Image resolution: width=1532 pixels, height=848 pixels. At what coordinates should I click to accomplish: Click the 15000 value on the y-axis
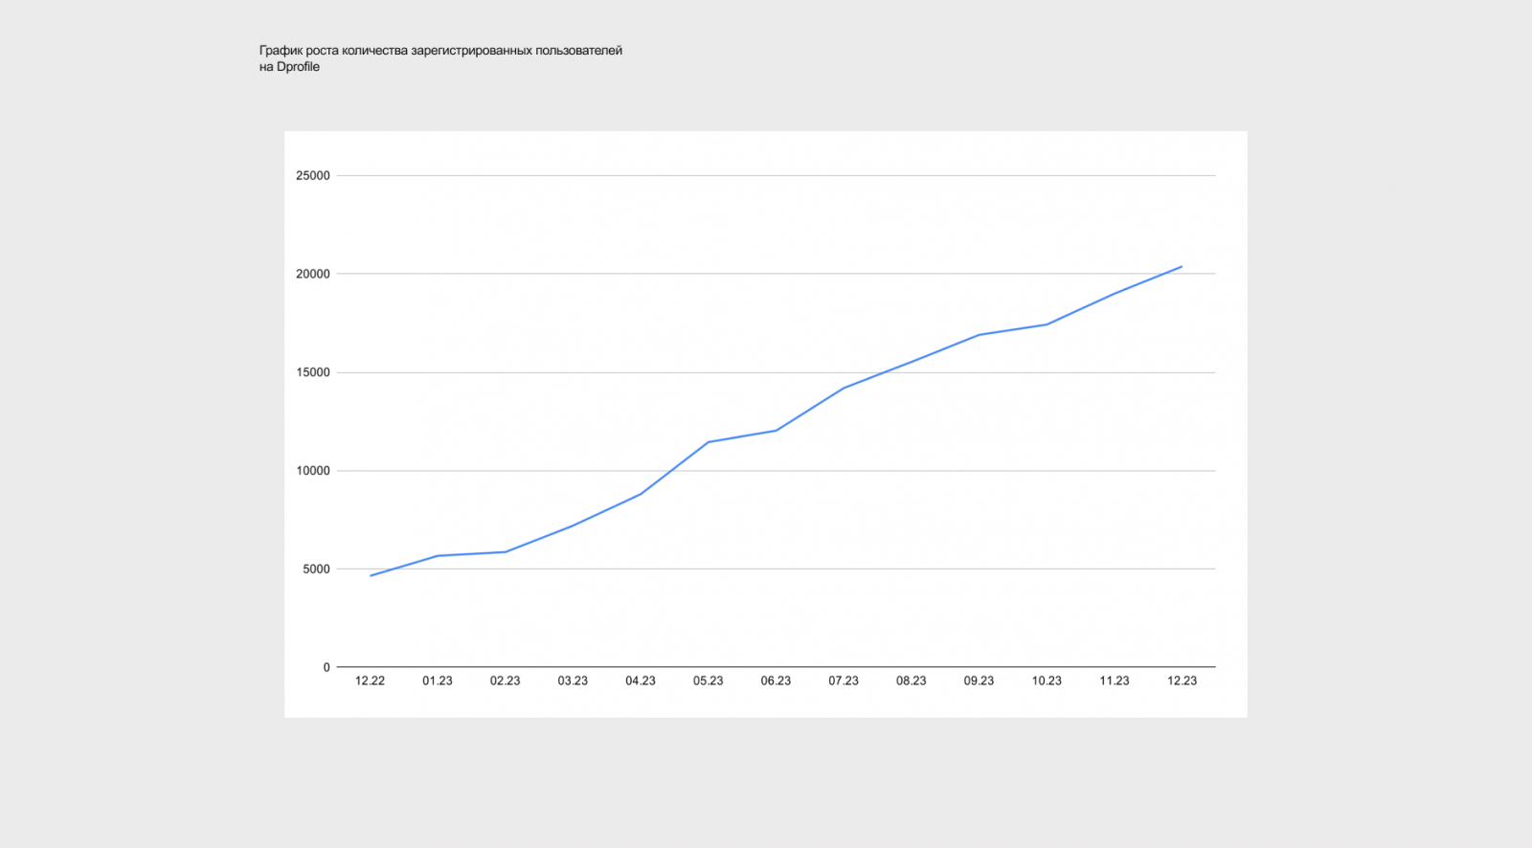click(312, 372)
